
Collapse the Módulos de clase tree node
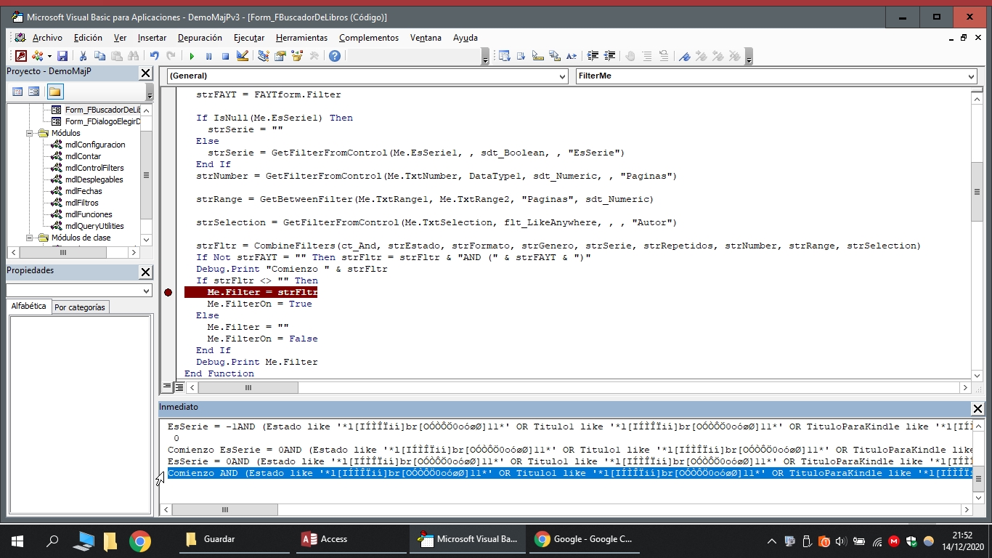[31, 238]
